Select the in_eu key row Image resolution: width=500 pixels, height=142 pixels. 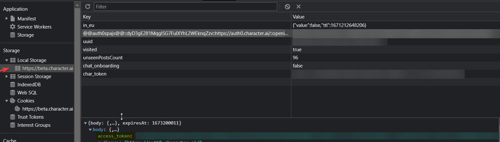click(186, 25)
